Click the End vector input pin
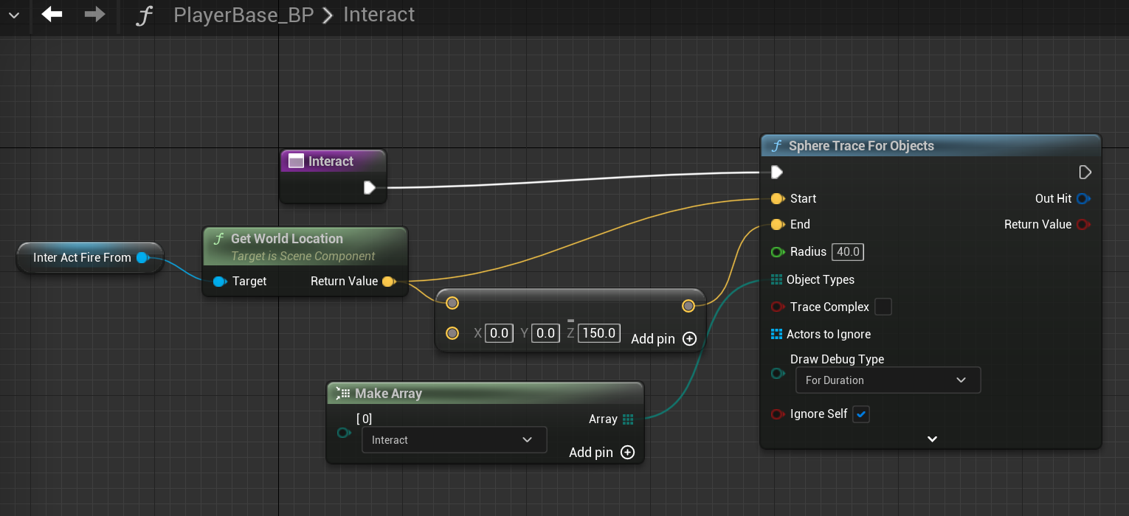 coord(777,225)
